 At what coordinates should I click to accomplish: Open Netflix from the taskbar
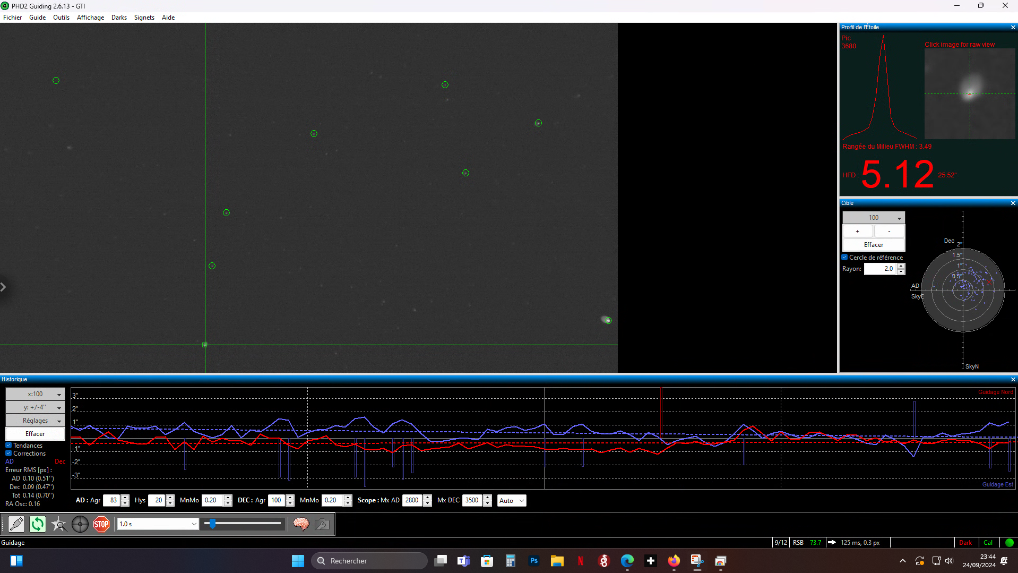[581, 561]
